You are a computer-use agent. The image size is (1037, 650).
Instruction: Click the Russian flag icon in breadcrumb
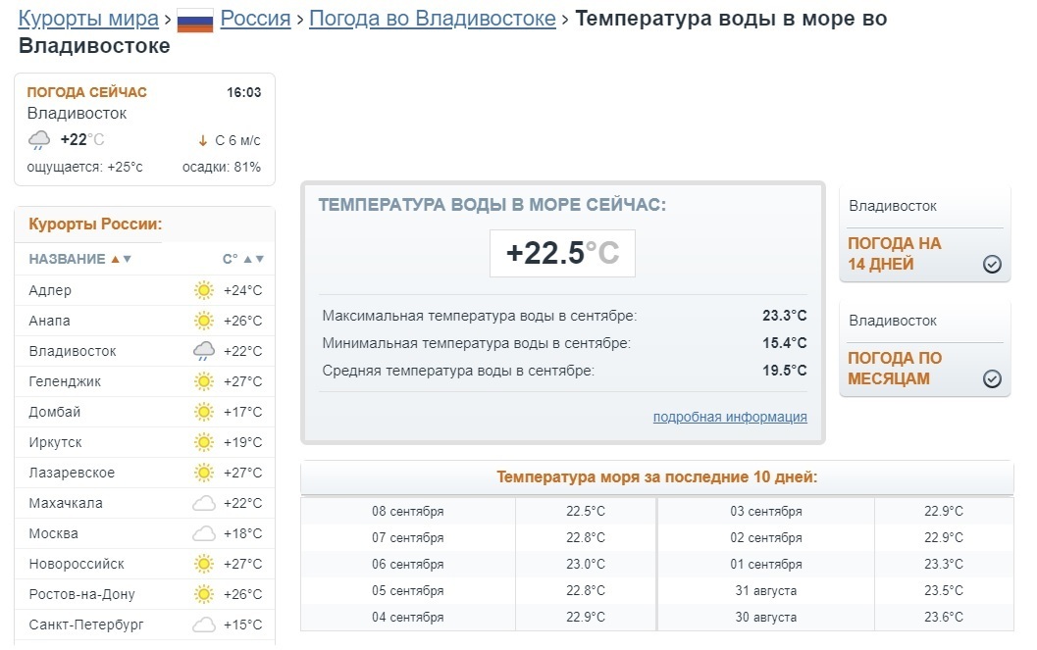[x=194, y=20]
